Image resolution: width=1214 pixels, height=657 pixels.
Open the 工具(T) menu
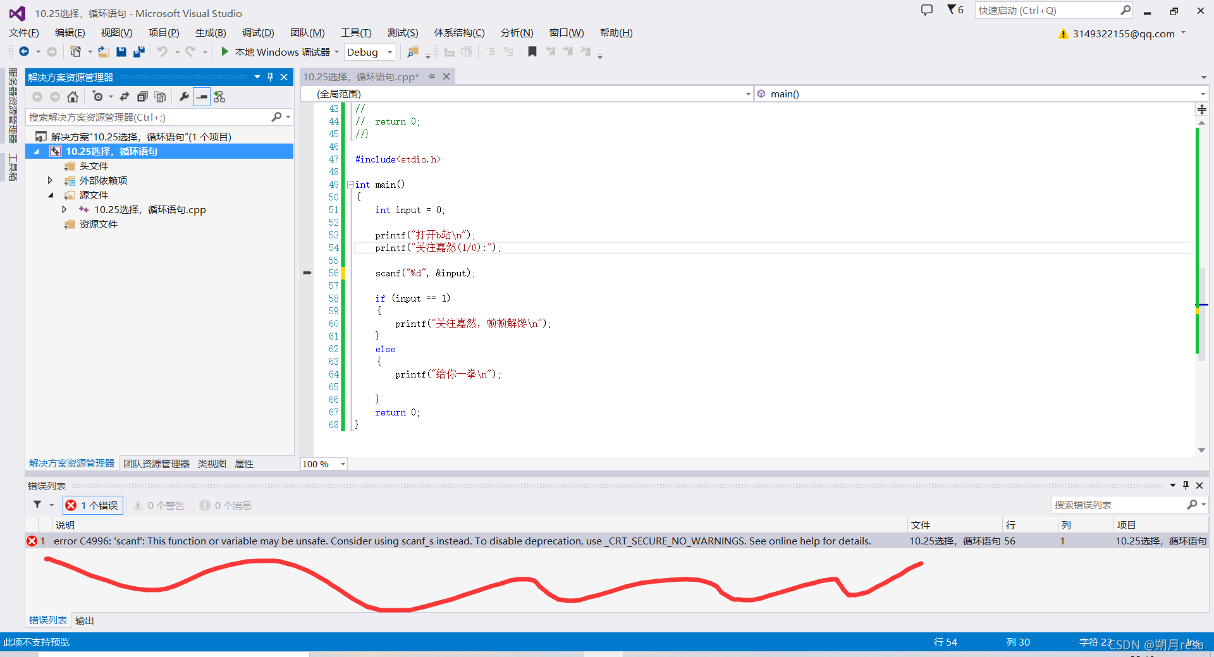pyautogui.click(x=356, y=33)
